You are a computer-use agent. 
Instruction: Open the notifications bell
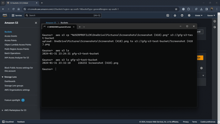[x=175, y=15]
